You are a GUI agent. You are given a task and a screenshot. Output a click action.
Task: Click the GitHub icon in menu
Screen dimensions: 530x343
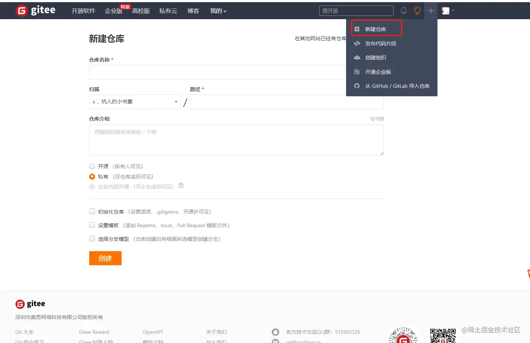pyautogui.click(x=357, y=86)
